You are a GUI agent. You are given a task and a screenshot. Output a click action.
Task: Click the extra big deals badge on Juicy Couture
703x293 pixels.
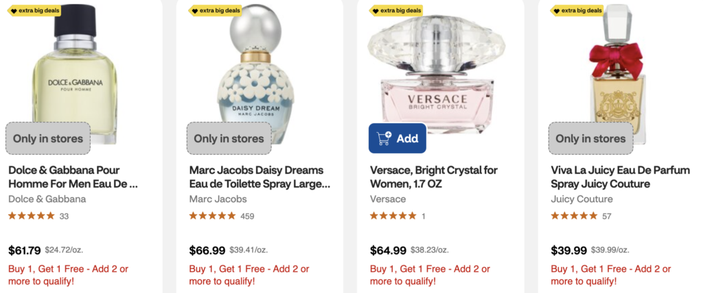tap(578, 11)
